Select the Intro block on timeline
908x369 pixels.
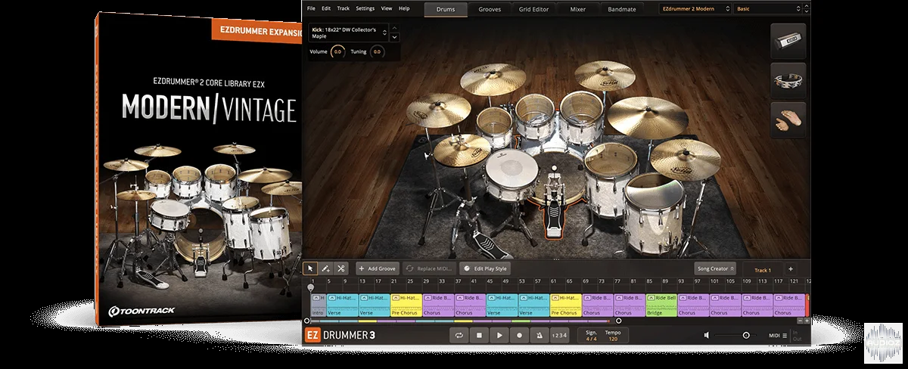coord(319,305)
